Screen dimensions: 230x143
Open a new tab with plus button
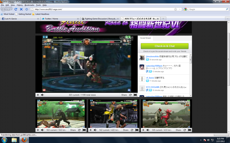pos(163,19)
